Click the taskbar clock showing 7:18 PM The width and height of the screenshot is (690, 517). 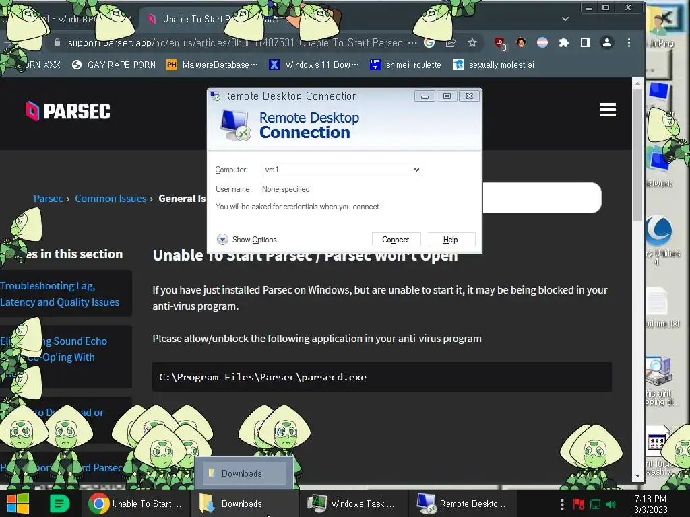651,504
